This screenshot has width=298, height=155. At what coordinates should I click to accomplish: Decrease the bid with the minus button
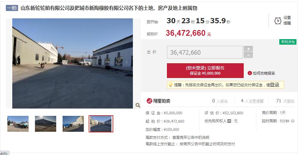click(x=248, y=55)
